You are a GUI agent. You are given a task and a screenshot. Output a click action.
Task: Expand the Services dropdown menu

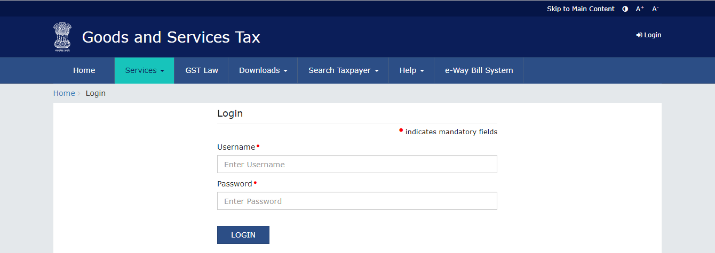click(144, 70)
